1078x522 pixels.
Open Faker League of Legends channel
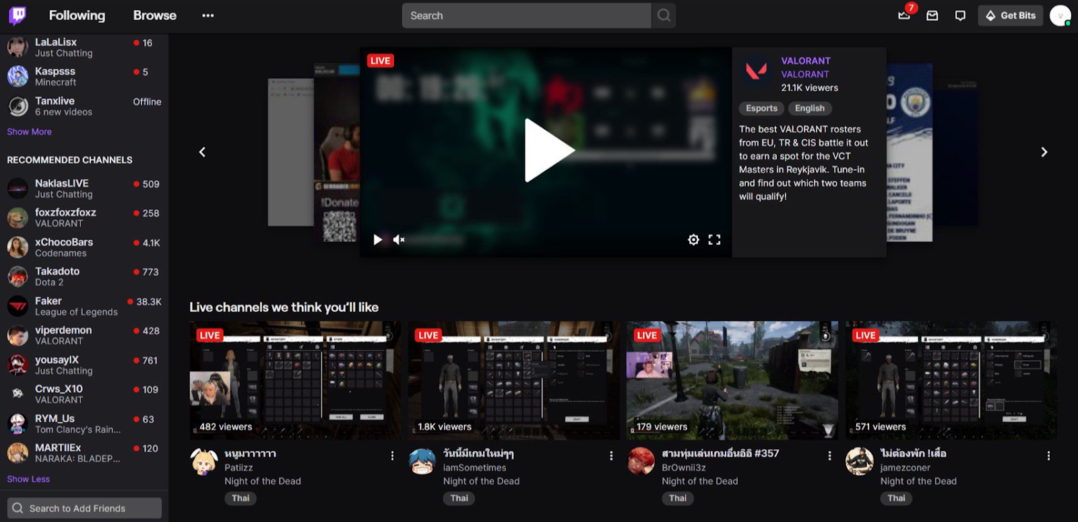tap(84, 306)
